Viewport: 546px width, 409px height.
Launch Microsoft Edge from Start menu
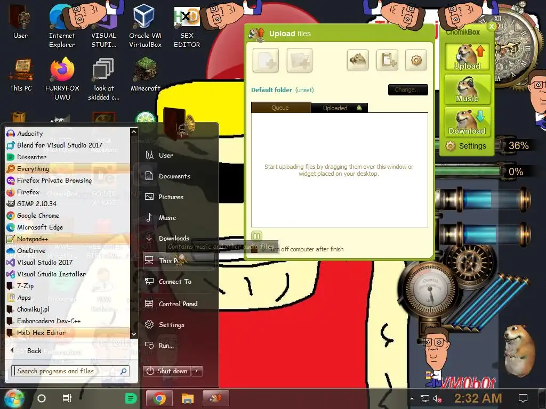click(68, 227)
